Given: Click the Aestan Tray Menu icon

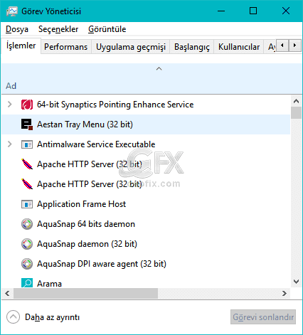Looking at the screenshot, I should pos(27,124).
